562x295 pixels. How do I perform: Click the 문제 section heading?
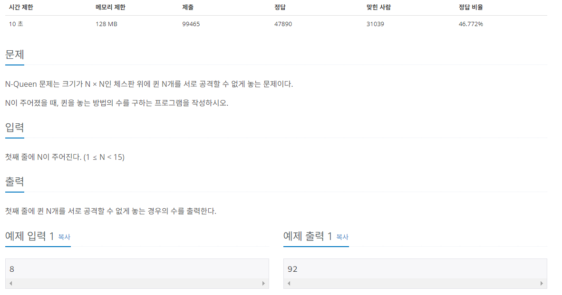click(x=15, y=55)
